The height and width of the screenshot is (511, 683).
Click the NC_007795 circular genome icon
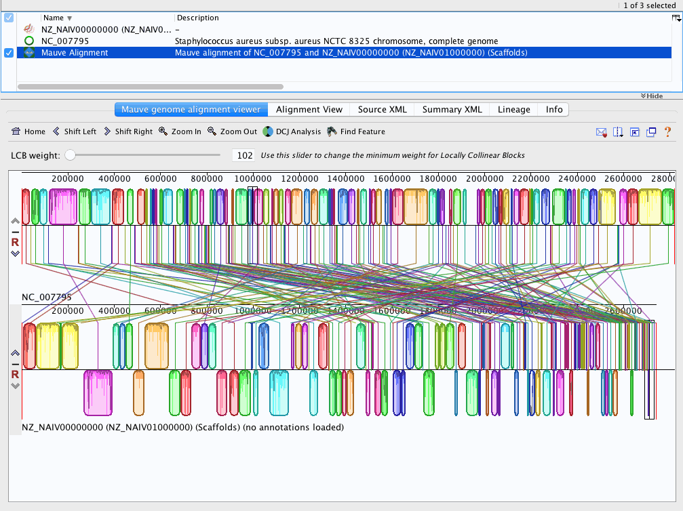(29, 41)
